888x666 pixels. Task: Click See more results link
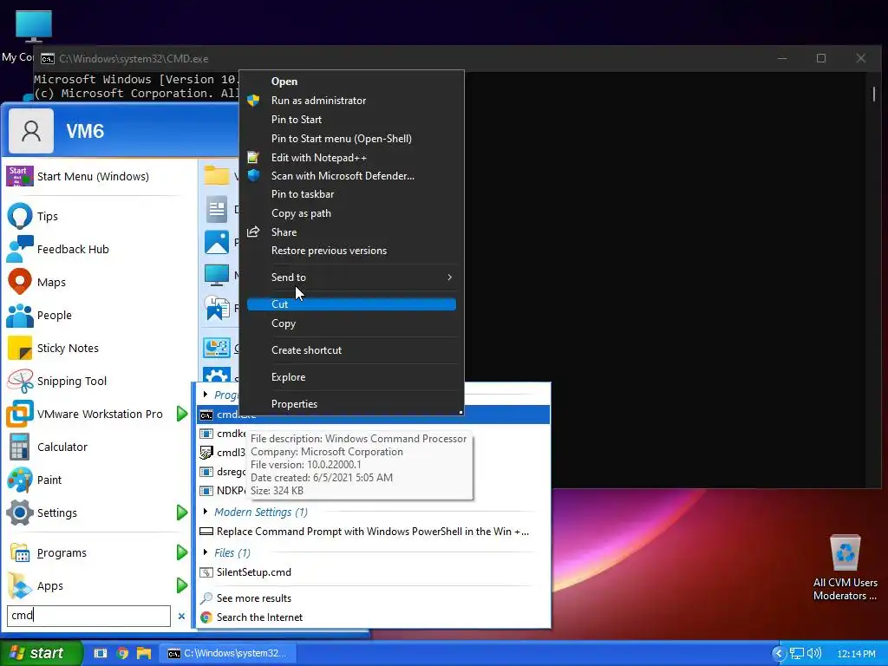pyautogui.click(x=254, y=598)
